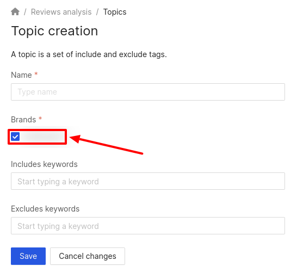This screenshot has height=279, width=297.
Task: Click the red asterisk next to Name
Action: pos(36,73)
